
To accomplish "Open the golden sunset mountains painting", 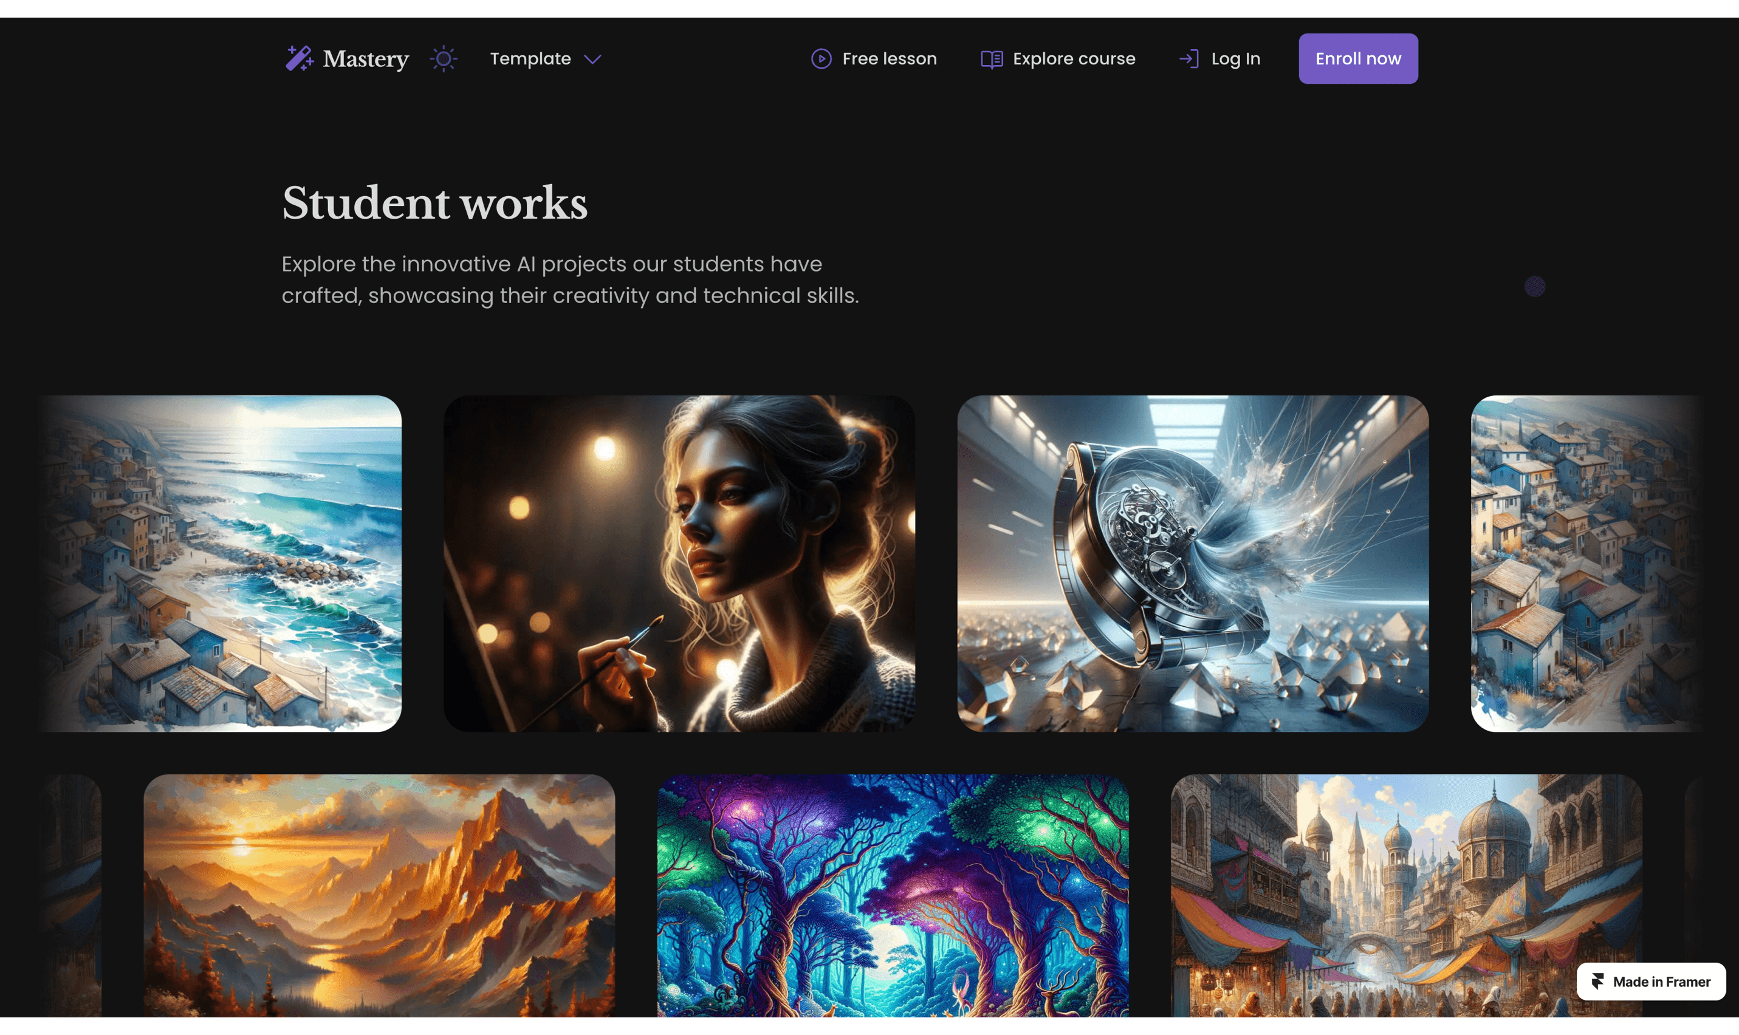I will pos(379,895).
